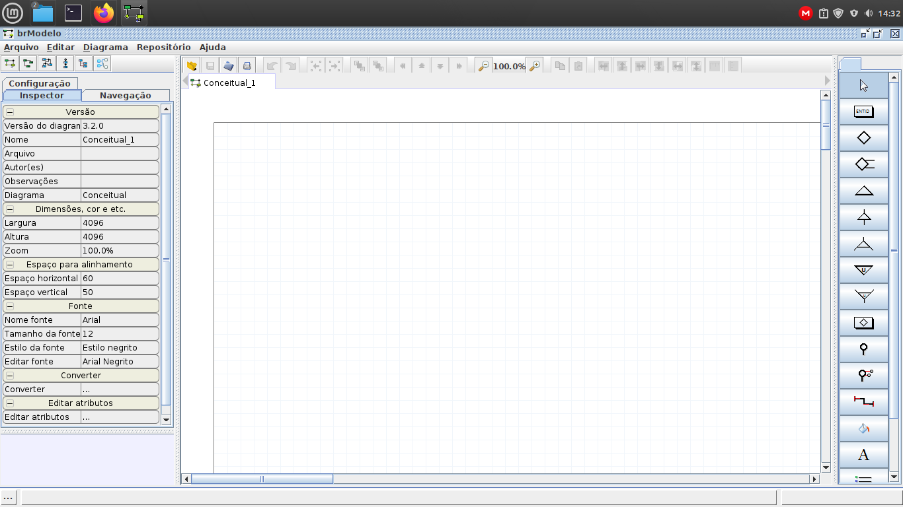Create a new hierarchy diagram (blue tree with red lines)
The width and height of the screenshot is (903, 507).
[83, 64]
